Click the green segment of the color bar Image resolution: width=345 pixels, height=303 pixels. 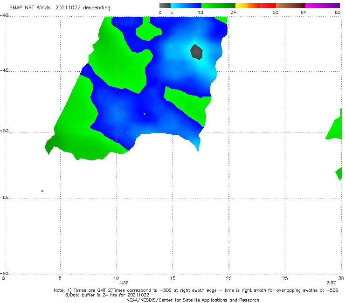[218, 6]
